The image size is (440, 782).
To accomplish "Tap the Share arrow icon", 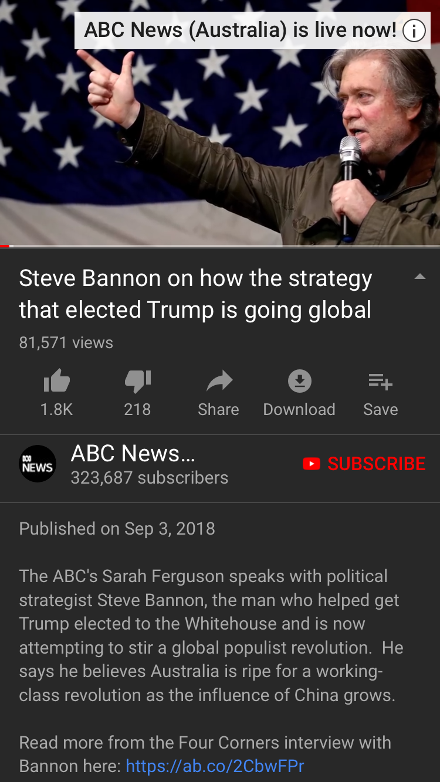I will [219, 382].
